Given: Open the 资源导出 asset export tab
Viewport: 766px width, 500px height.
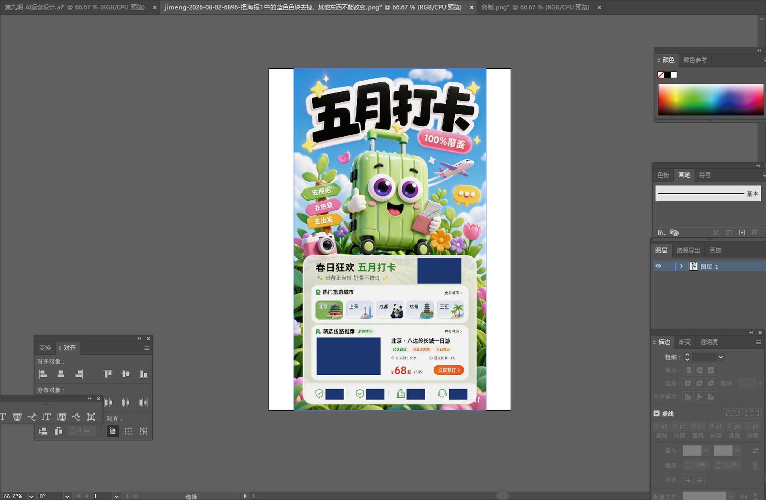Looking at the screenshot, I should coord(688,250).
